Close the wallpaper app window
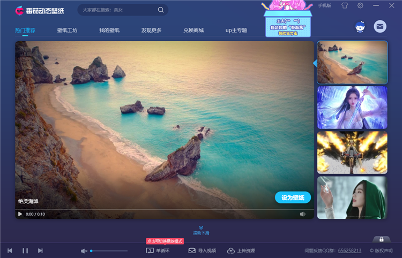The height and width of the screenshot is (258, 402). [391, 5]
